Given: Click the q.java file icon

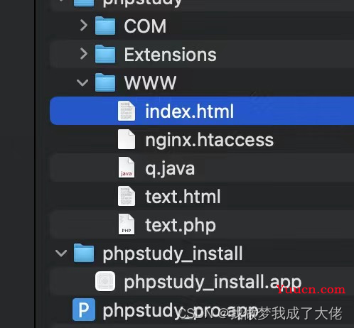Looking at the screenshot, I should coord(127,168).
